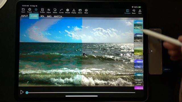Tap the 12:03 AM clock text
Screen dimensions: 182x102
pos(25,6)
